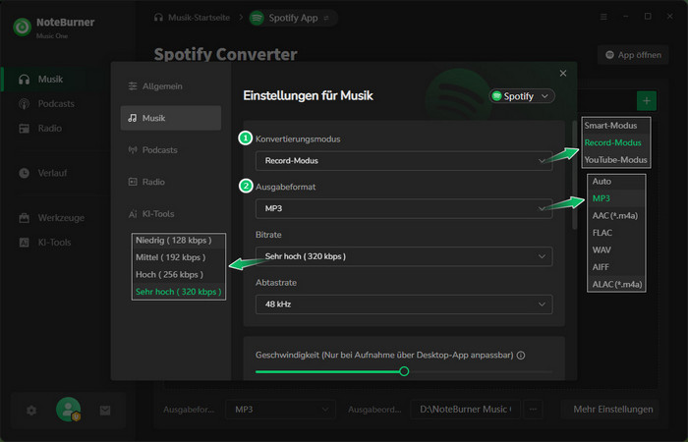
Task: Click the settings dialog vertical scrollbar
Action: point(574,176)
